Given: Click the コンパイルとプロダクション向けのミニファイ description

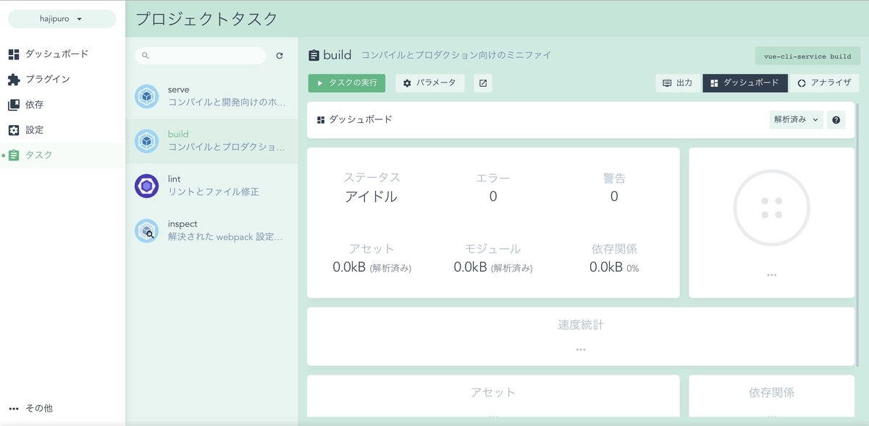Looking at the screenshot, I should coord(456,56).
